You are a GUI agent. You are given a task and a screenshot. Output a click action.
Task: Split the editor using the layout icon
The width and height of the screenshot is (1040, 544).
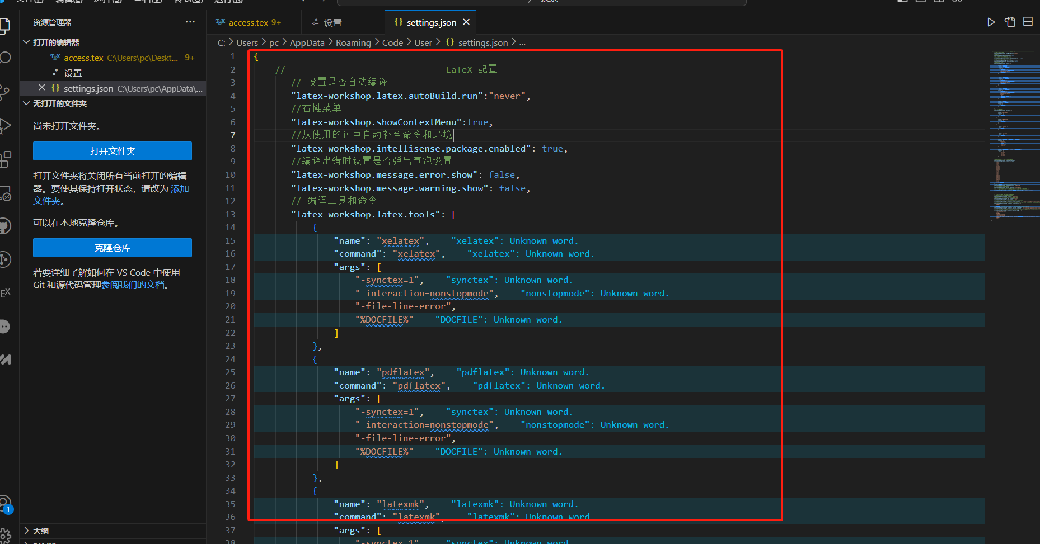point(1028,22)
